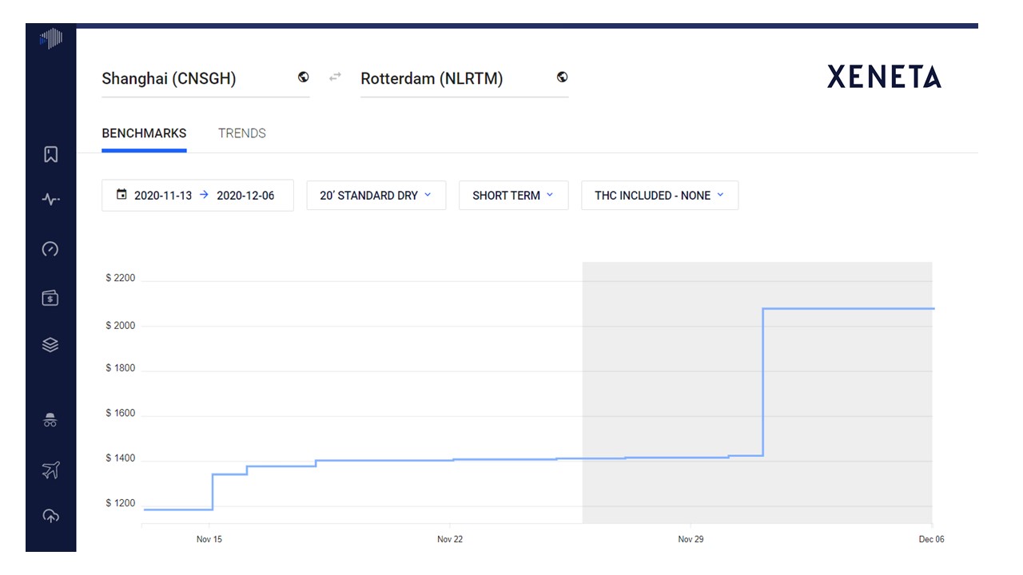Expand the 20' Standard Dry dropdown
1023x575 pixels.
point(376,196)
